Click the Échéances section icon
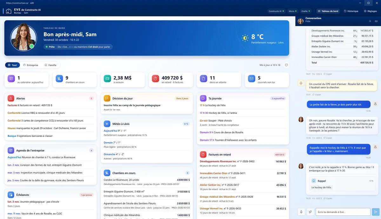 [x=11, y=195]
